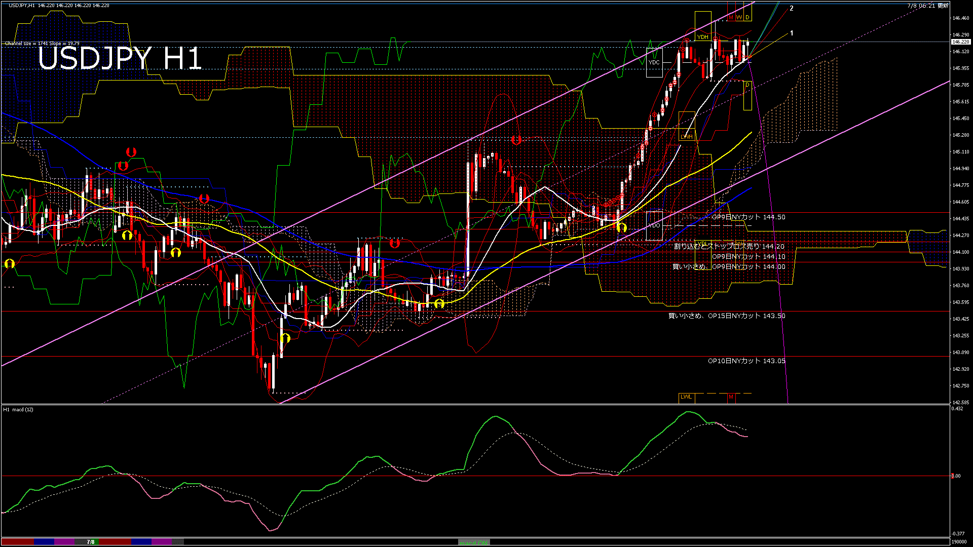Select the OP9日NYカット 144.50 annotation
The width and height of the screenshot is (973, 547).
[x=749, y=217]
